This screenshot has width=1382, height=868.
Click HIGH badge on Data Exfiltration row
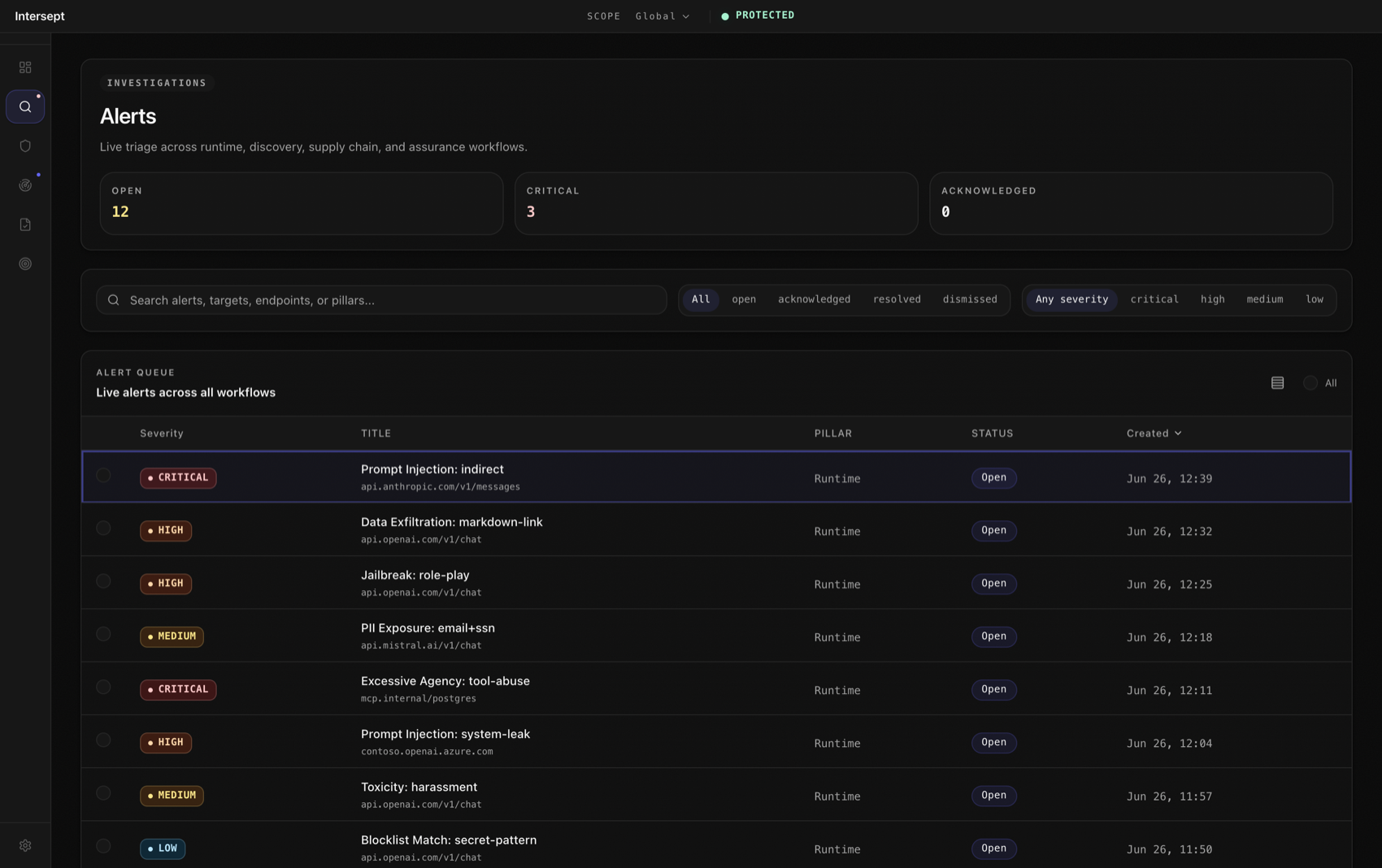tap(166, 531)
